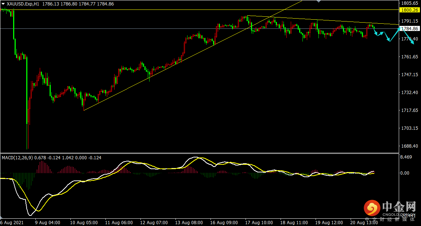The height and width of the screenshot is (226, 421).
Task: Open the chart menu triangle beside XAUUSD.Exp,H1
Action: click(x=3, y=4)
